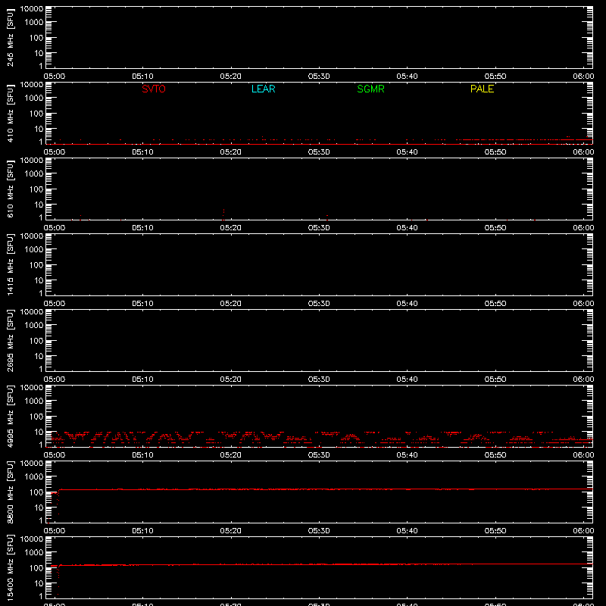606x606 pixels.
Task: Click 06:00 time label under 4995 MHz plot
Action: (583, 455)
